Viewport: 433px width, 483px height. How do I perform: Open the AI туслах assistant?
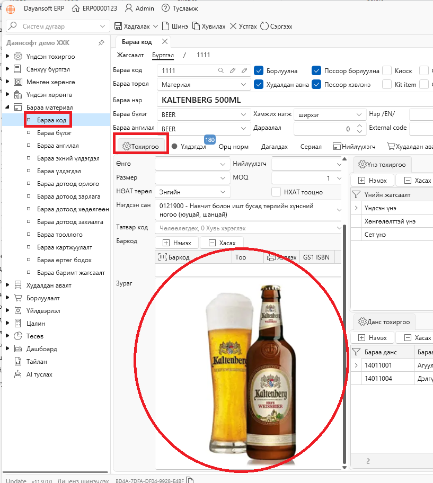pos(39,374)
